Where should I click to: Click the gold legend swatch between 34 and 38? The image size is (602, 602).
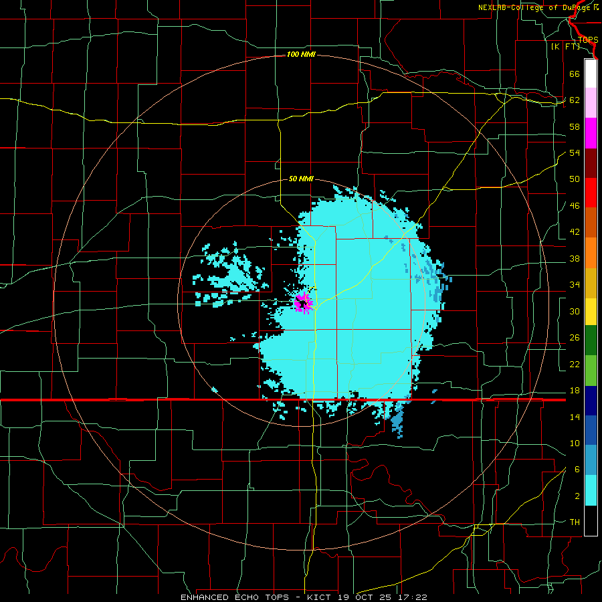click(591, 283)
